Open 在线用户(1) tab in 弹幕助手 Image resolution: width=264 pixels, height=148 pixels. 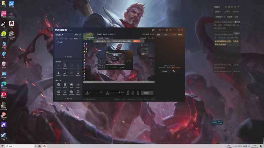[220, 17]
